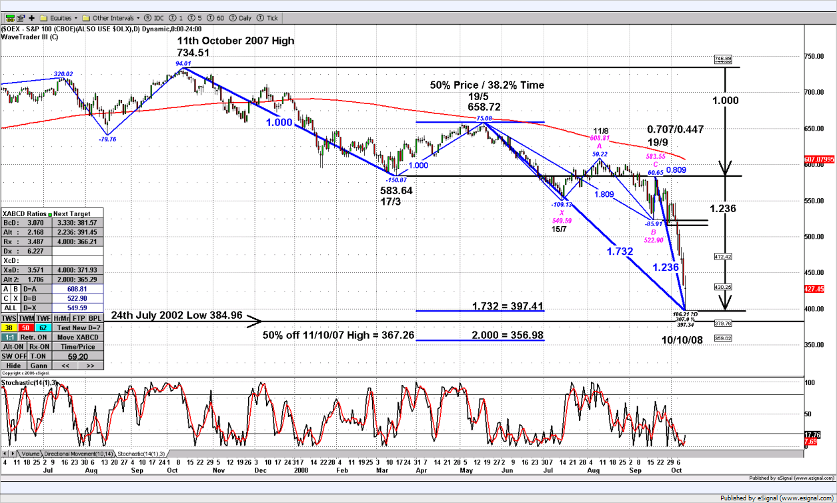This screenshot has height=503, width=837.
Task: Click the TWS button in panel
Action: [x=9, y=318]
